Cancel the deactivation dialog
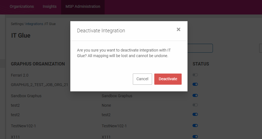This screenshot has width=262, height=139. (x=142, y=79)
